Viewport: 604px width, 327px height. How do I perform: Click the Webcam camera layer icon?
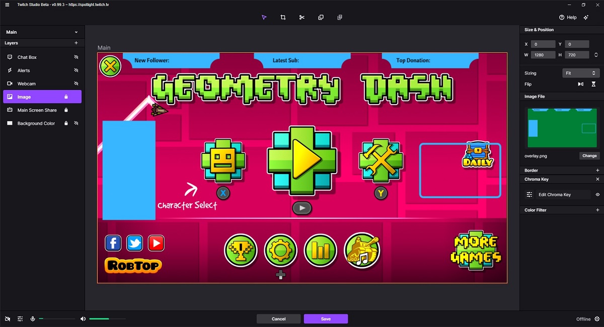10,84
